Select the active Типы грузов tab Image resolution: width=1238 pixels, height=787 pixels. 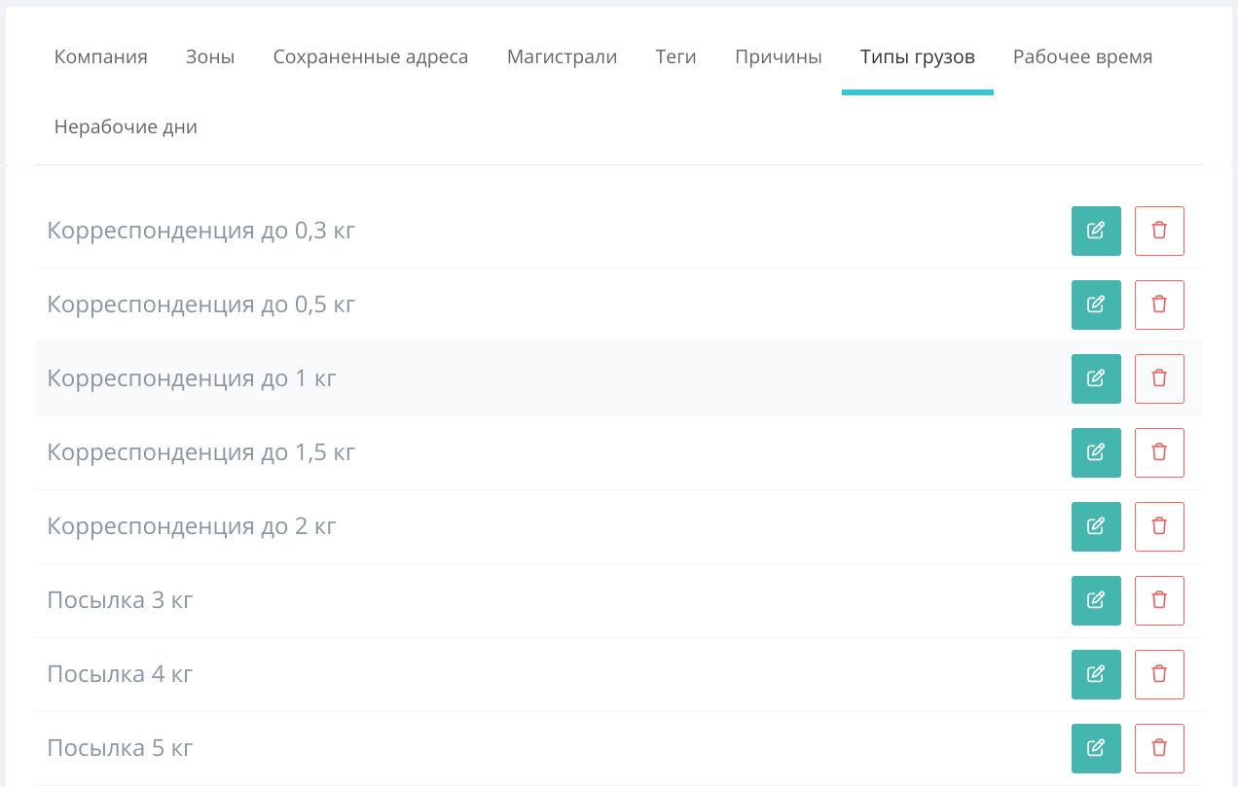918,56
